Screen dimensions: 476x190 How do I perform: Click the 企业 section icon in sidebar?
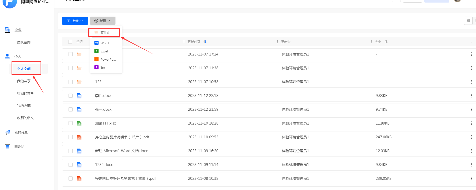7,30
